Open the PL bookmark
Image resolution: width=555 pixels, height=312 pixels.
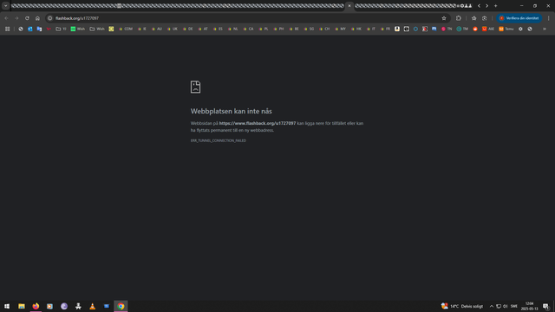264,29
